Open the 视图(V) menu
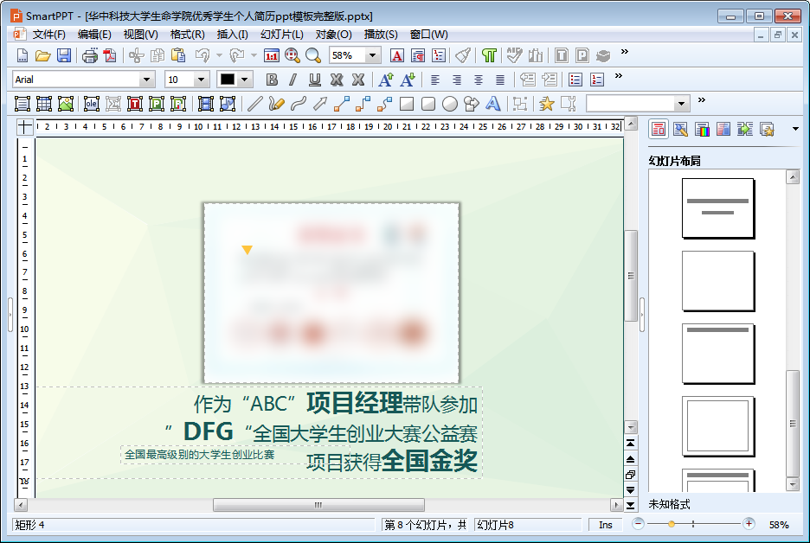 pos(140,35)
